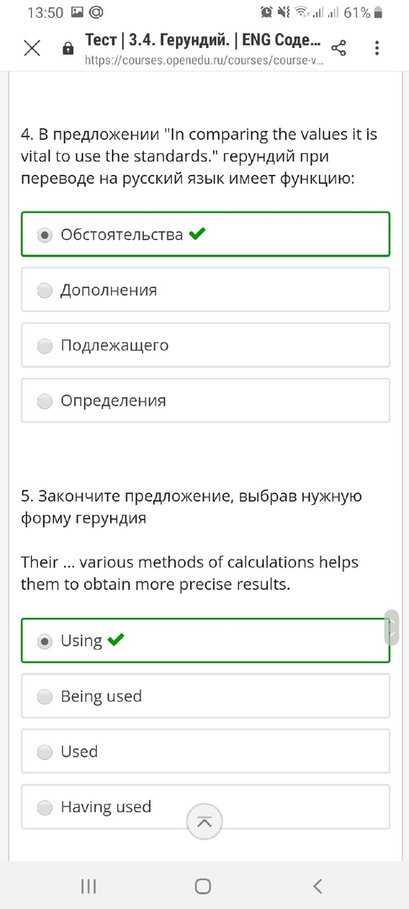Screen dimensions: 409x909
Task: Grab the page scrollbar handle
Action: [x=391, y=627]
